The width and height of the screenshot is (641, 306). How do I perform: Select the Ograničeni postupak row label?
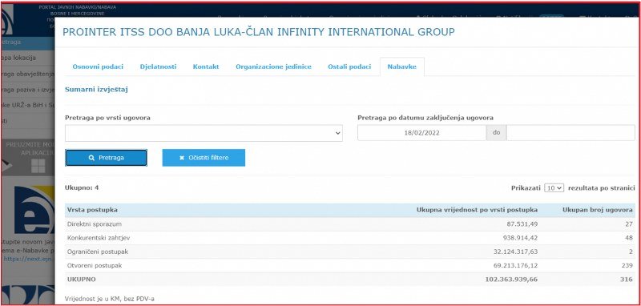click(x=98, y=252)
